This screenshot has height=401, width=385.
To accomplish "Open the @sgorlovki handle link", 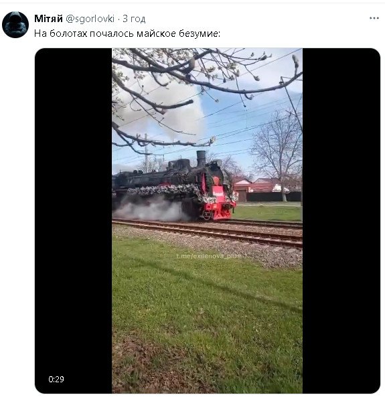I will click(90, 19).
